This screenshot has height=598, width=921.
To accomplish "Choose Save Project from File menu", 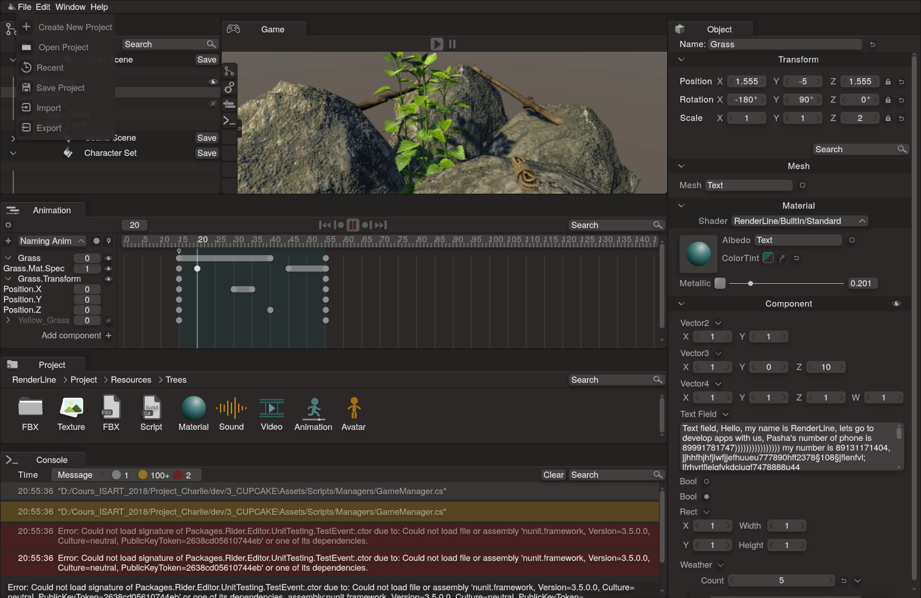I will [x=60, y=88].
